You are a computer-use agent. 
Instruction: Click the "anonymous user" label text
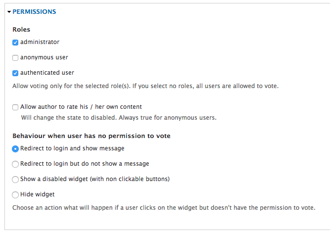click(44, 57)
